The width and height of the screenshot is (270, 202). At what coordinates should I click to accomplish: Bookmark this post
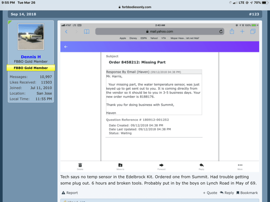(247, 193)
